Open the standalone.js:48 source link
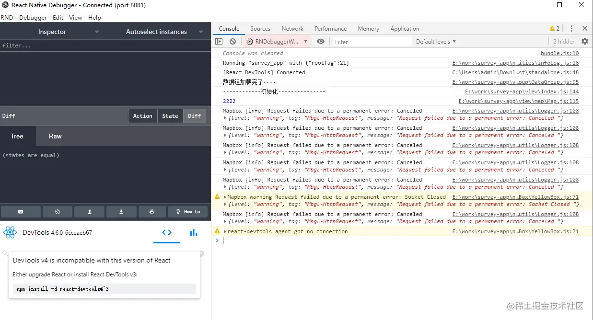Screen dimensions: 593x320 (x=515, y=72)
